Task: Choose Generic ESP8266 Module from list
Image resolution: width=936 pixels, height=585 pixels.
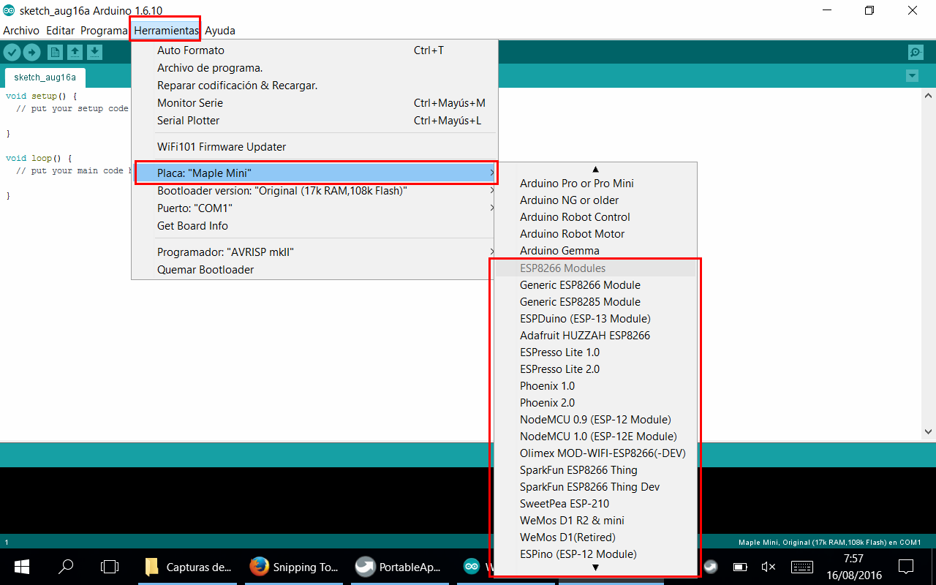Action: (580, 285)
